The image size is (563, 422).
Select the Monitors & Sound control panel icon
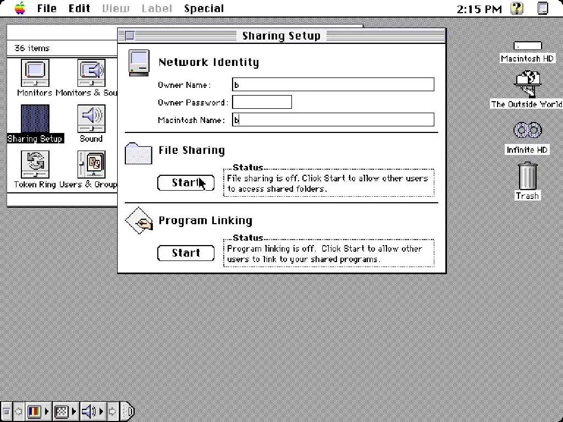(91, 73)
